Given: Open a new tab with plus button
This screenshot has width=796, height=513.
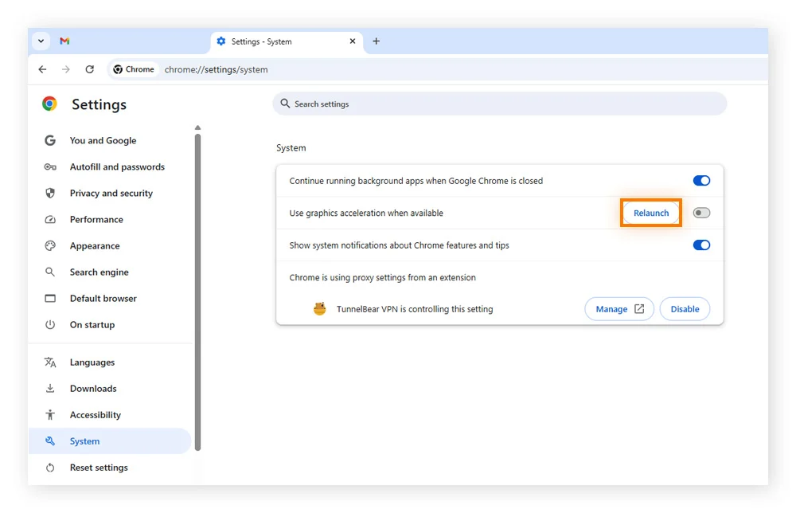Looking at the screenshot, I should [x=377, y=41].
